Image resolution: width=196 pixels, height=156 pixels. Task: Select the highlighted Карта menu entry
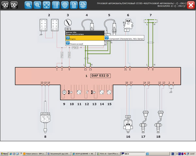pyautogui.click(x=85, y=38)
